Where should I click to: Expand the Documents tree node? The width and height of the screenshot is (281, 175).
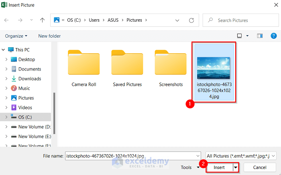click(6, 69)
